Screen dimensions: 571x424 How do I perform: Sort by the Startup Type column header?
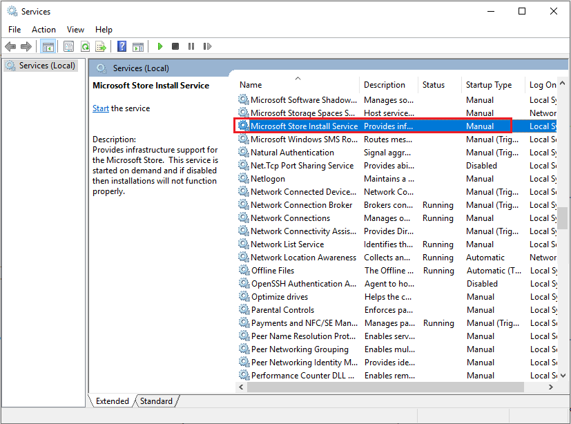(493, 85)
